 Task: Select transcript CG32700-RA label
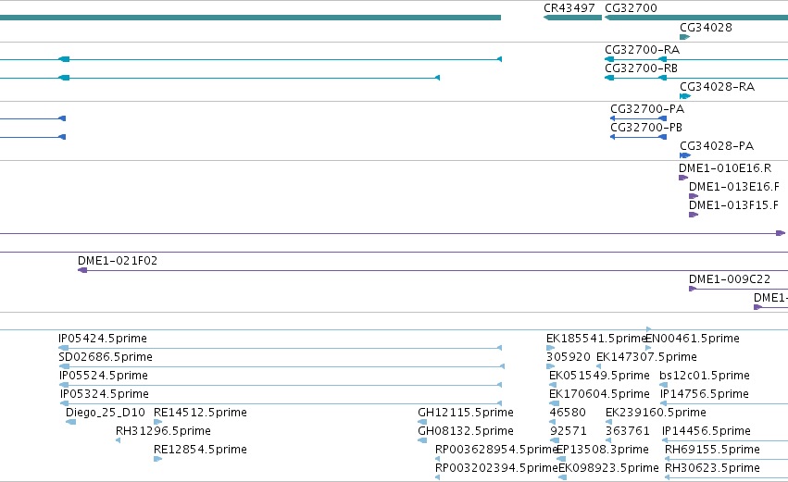click(642, 50)
